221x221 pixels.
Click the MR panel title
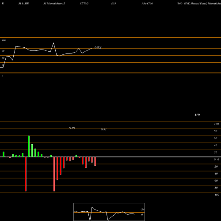pyautogui.click(x=197, y=115)
